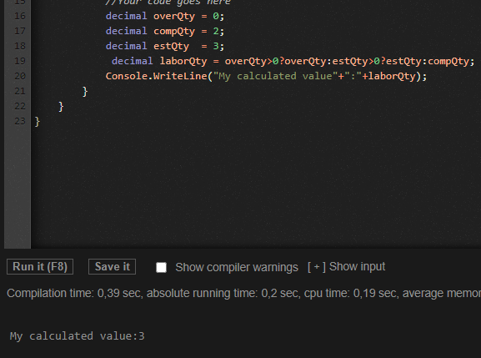Click the Compilation time status text
The height and width of the screenshot is (358, 481).
click(244, 293)
